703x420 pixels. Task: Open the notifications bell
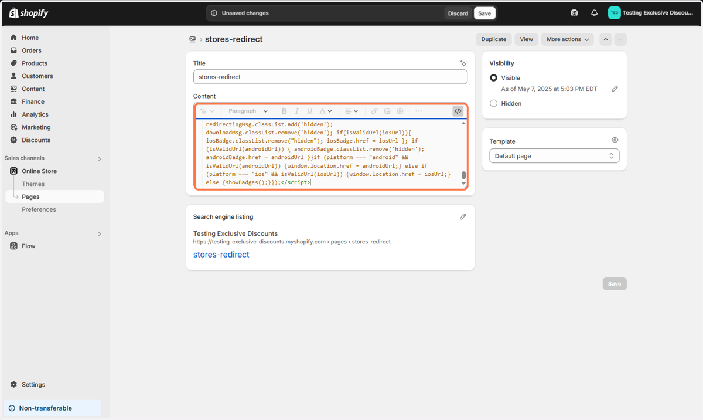(594, 13)
